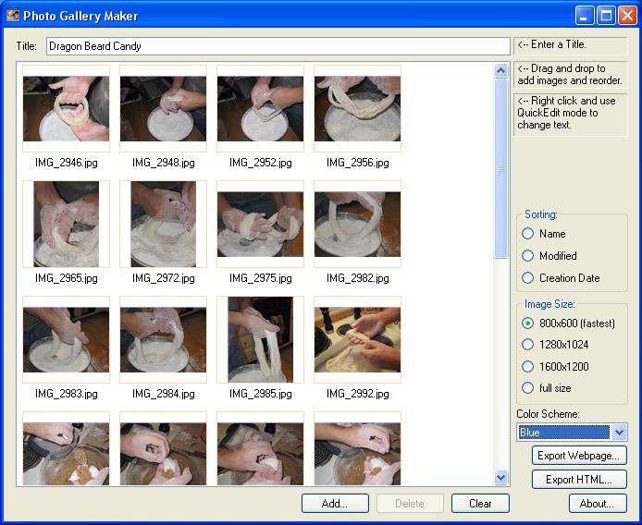Close the Photo Gallery Maker window
This screenshot has width=642, height=525.
[x=627, y=16]
